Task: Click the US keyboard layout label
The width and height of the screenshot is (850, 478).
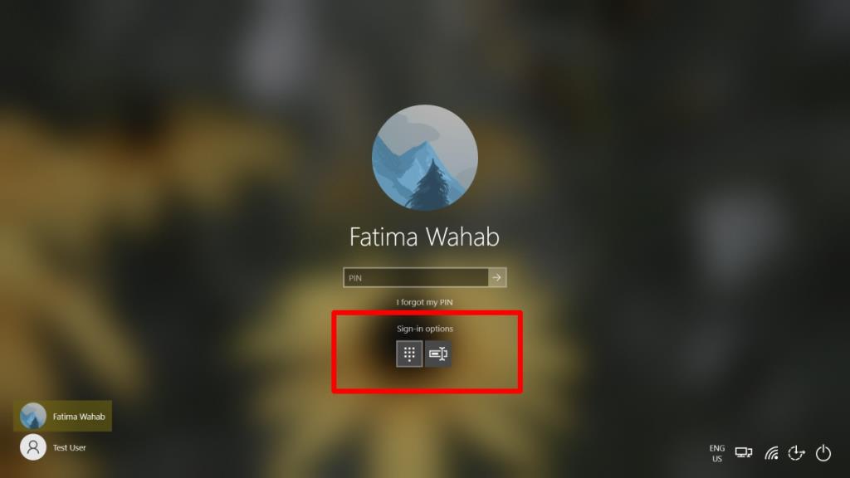Action: 716,459
